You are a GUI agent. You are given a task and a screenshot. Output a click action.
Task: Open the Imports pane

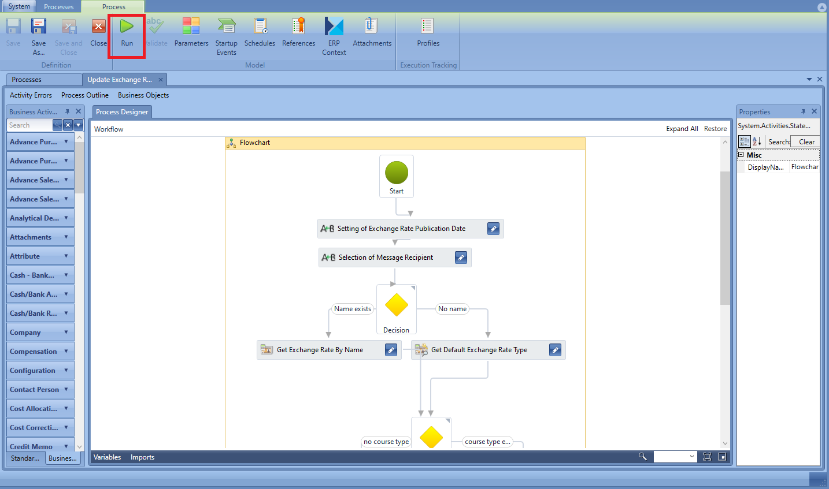click(142, 457)
